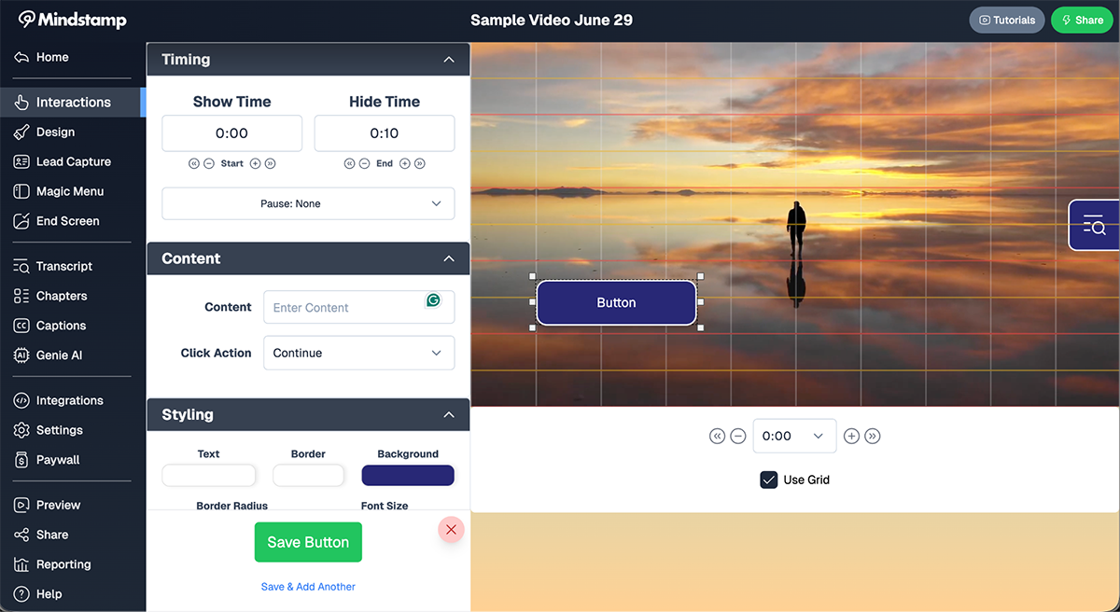Increase Show Time with plus icon
Viewport: 1120px width, 612px height.
(255, 163)
